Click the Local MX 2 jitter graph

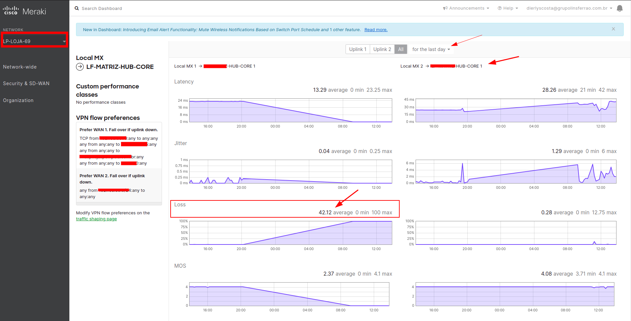pyautogui.click(x=516, y=172)
